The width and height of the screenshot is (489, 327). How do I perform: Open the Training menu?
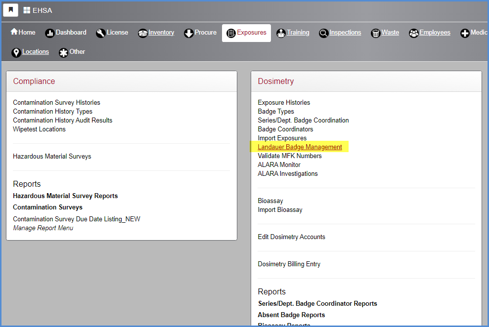click(x=298, y=33)
